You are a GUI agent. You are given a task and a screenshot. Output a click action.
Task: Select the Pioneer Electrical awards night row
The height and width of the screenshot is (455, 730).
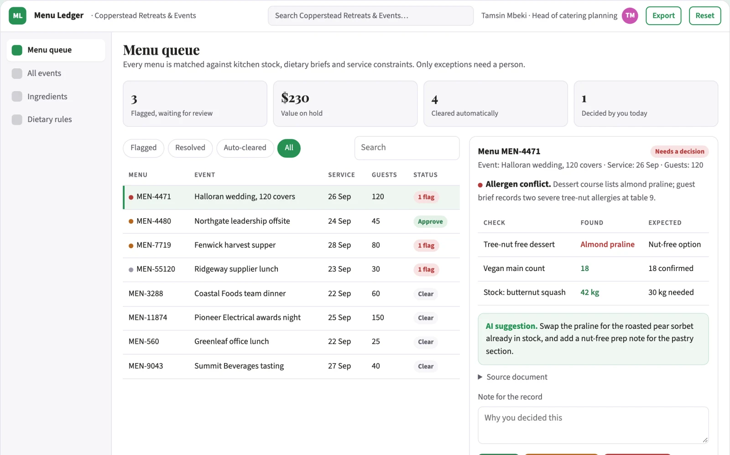point(291,318)
